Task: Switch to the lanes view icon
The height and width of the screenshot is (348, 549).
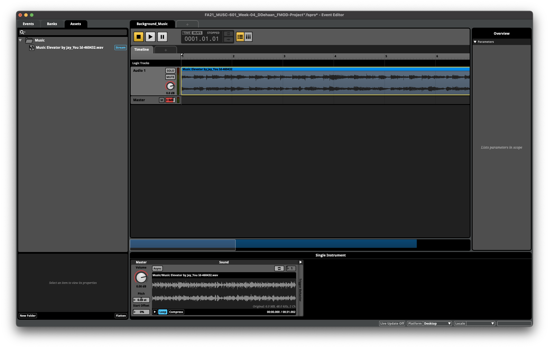Action: click(x=248, y=37)
